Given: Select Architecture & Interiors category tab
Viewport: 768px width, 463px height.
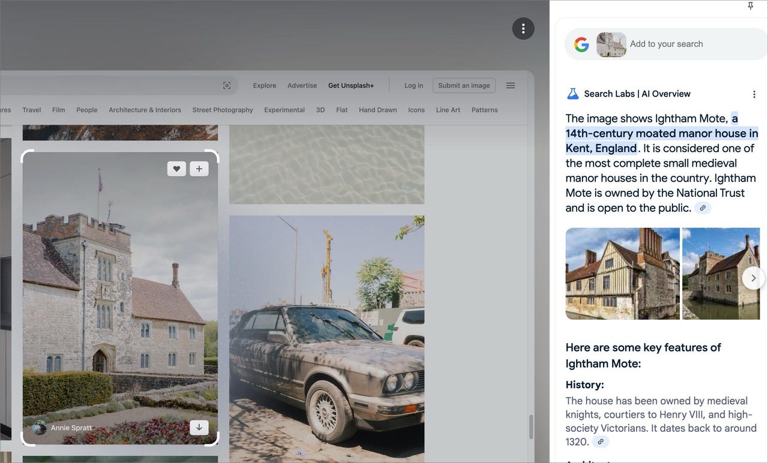Looking at the screenshot, I should tap(145, 110).
